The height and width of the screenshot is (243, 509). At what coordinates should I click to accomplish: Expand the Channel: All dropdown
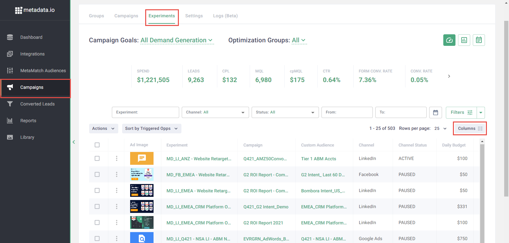tap(215, 113)
